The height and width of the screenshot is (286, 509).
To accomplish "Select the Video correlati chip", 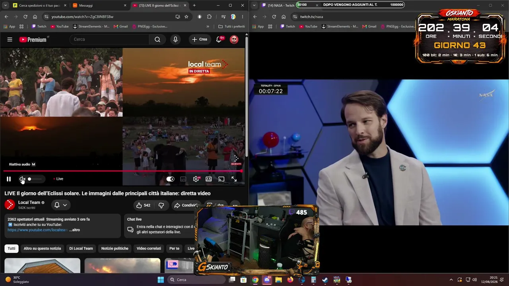I will point(149,249).
